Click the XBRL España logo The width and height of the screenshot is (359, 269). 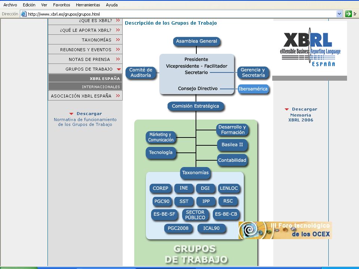point(310,47)
